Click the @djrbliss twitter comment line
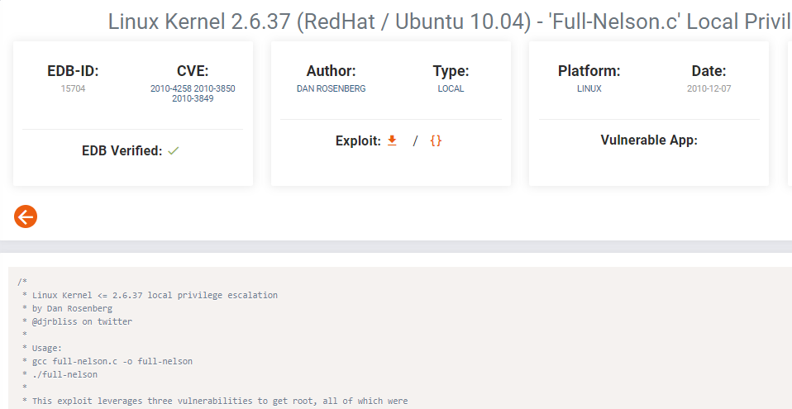The height and width of the screenshot is (409, 792). [x=82, y=321]
